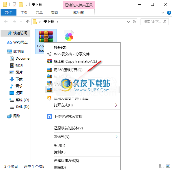Click the properties checkmark icon in title bar
Screen dimensions: 172x170
[14, 5]
